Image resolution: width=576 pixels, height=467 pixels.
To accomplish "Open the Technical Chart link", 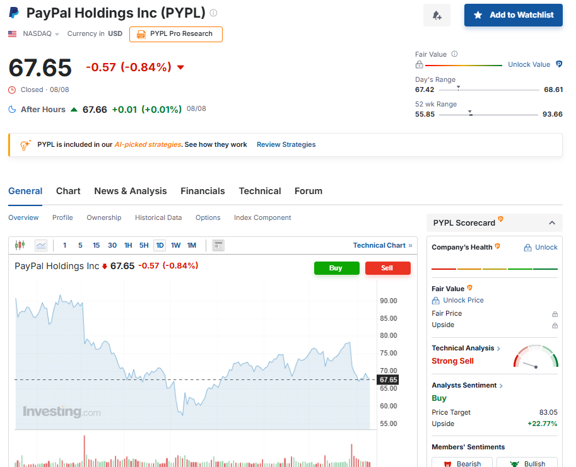I will (x=383, y=245).
